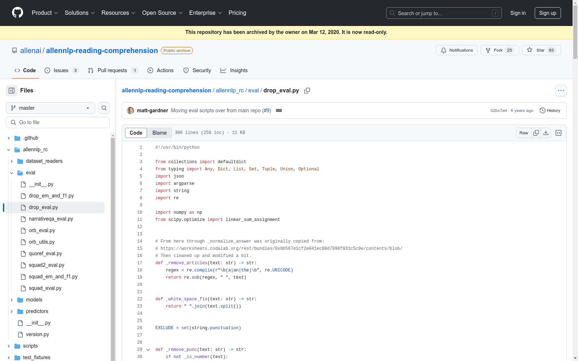
Task: Open the Issues tab
Action: tap(61, 70)
